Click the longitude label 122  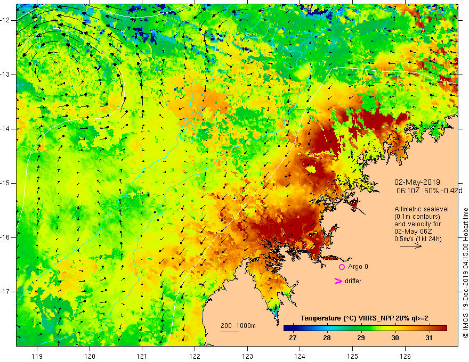(195, 356)
